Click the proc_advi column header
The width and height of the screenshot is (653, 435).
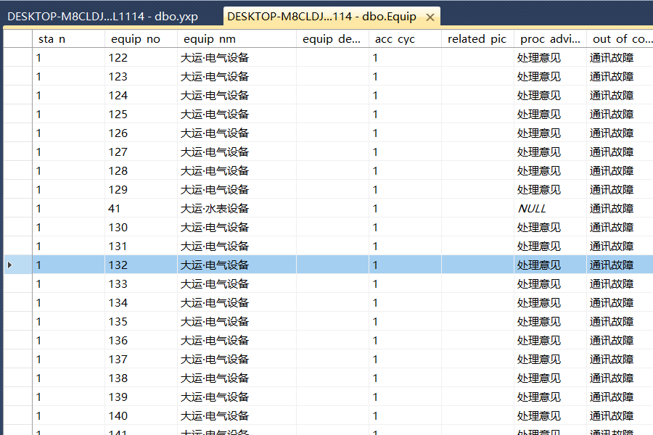point(549,39)
